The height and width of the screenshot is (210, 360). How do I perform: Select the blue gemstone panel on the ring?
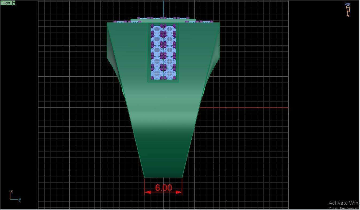[163, 52]
